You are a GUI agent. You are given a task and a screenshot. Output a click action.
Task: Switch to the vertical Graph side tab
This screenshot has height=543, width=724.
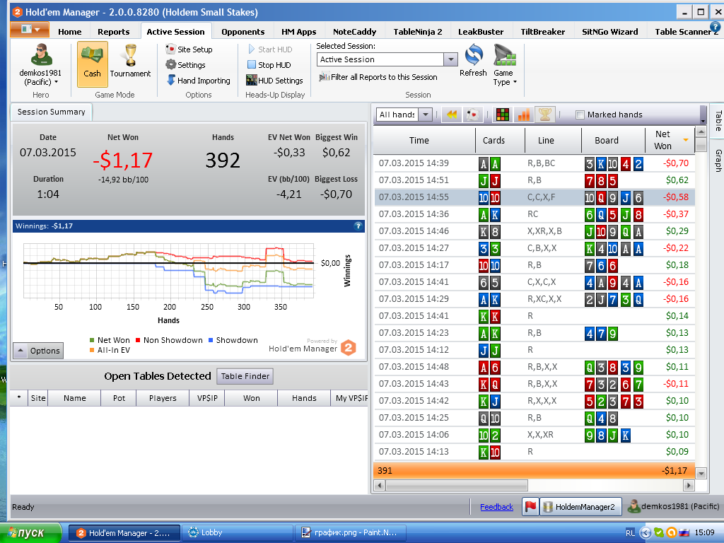(x=718, y=160)
